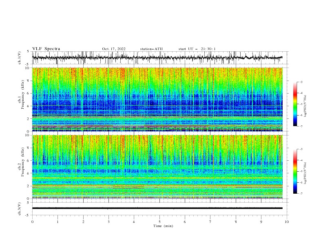Click the "station=ATH" label

coord(151,49)
